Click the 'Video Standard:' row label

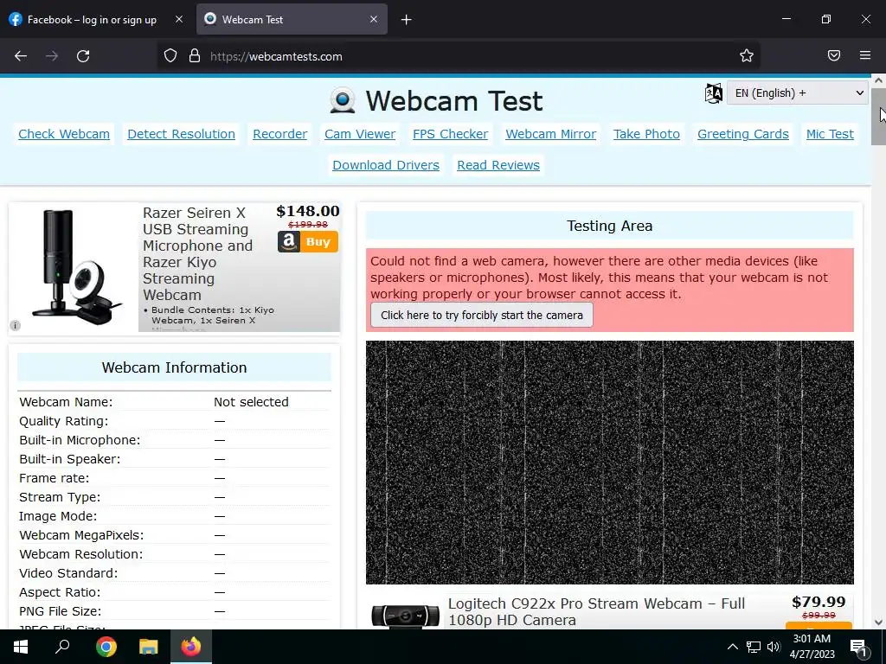pos(68,573)
